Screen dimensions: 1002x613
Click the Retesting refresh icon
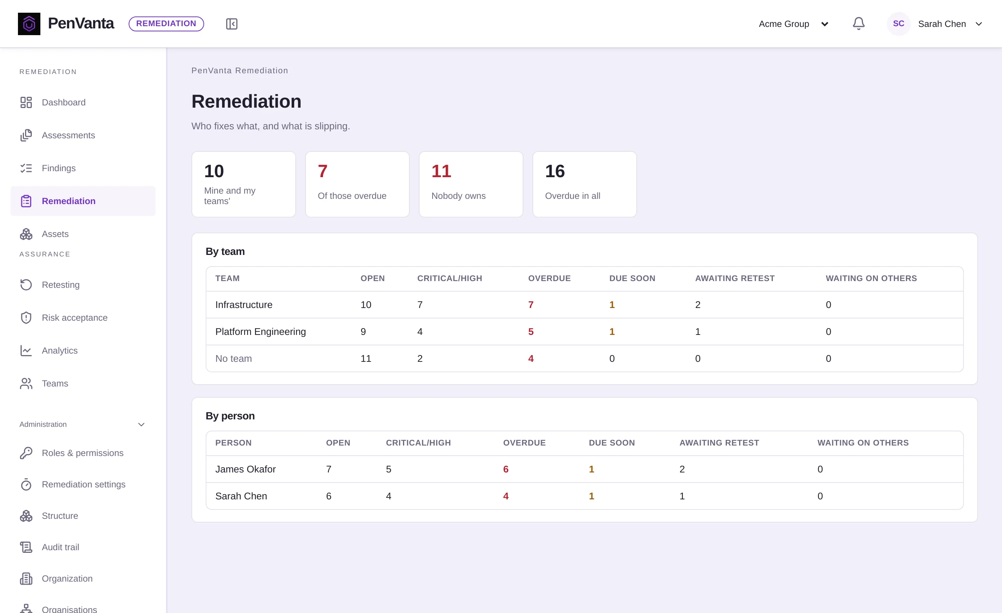26,285
